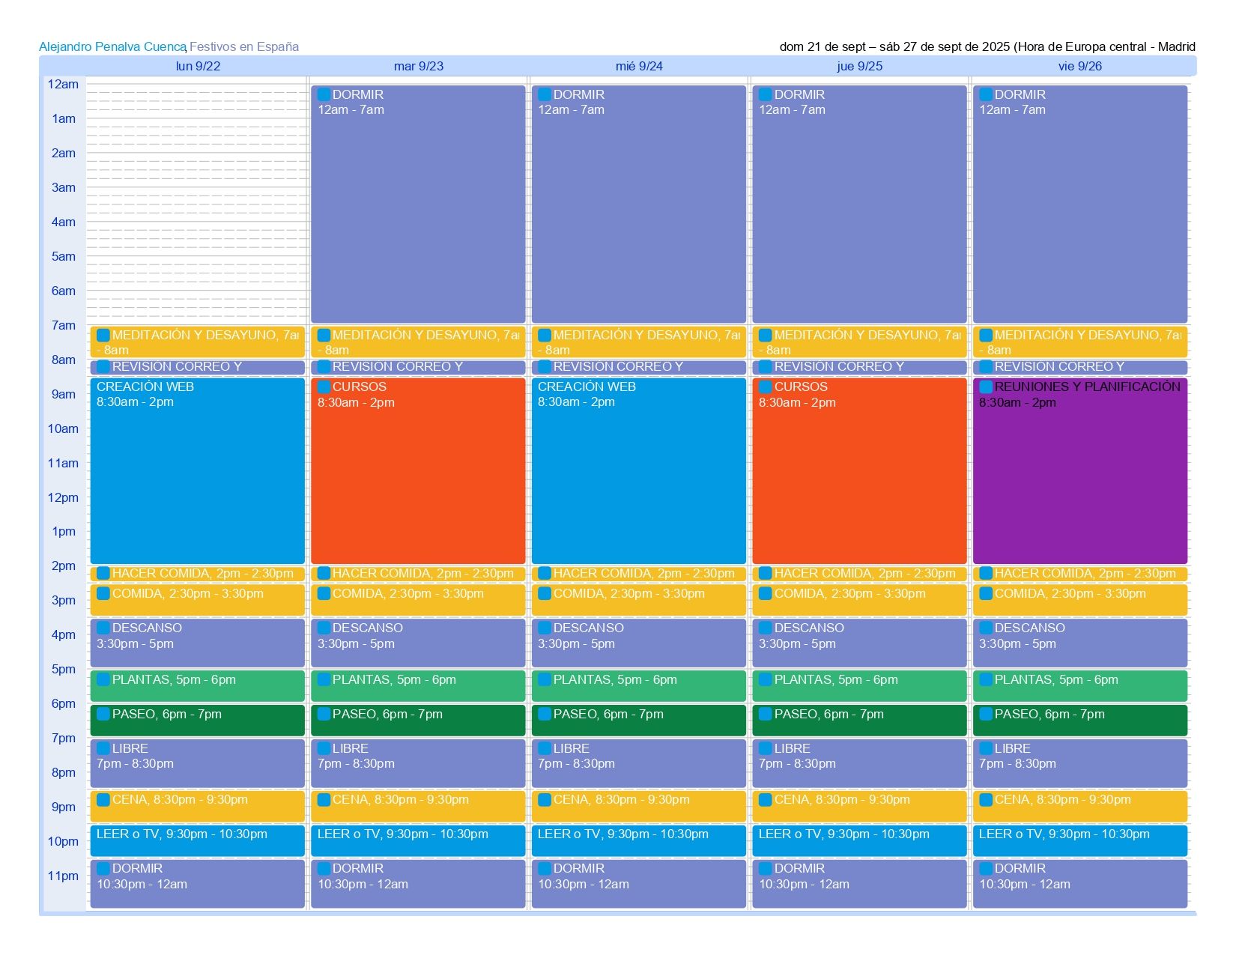This screenshot has height=955, width=1236.
Task: Select the lun 9/22 day header
Action: [x=198, y=66]
